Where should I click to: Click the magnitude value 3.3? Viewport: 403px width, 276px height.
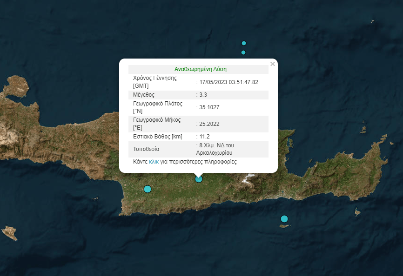[203, 95]
